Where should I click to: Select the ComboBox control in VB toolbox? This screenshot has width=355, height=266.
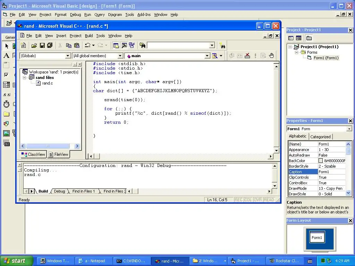[x=6, y=85]
